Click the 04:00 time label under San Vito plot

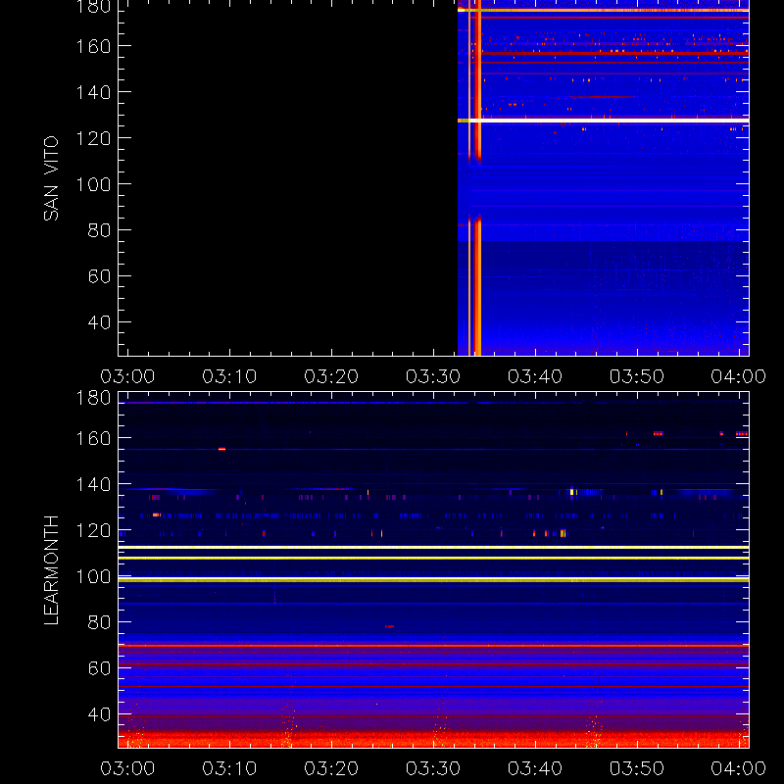[x=739, y=376]
